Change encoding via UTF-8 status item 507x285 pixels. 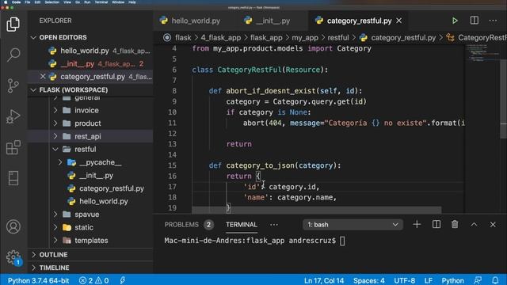(404, 280)
